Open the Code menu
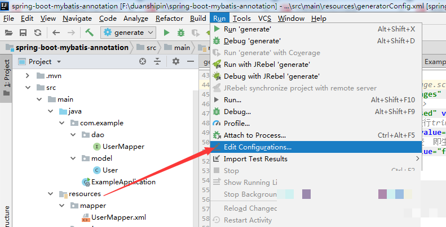 click(x=108, y=19)
